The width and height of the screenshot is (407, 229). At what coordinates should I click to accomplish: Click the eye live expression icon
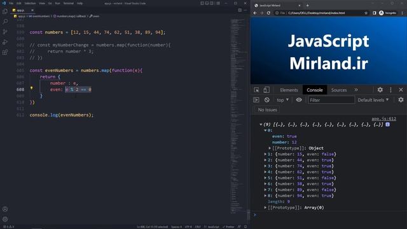(299, 100)
